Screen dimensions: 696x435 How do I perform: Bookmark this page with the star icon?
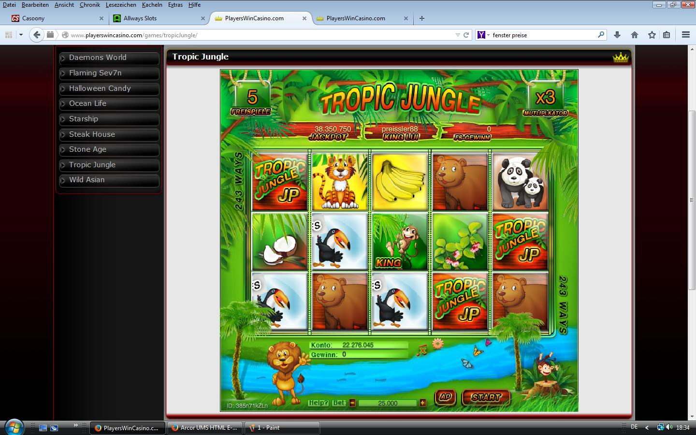click(x=652, y=35)
